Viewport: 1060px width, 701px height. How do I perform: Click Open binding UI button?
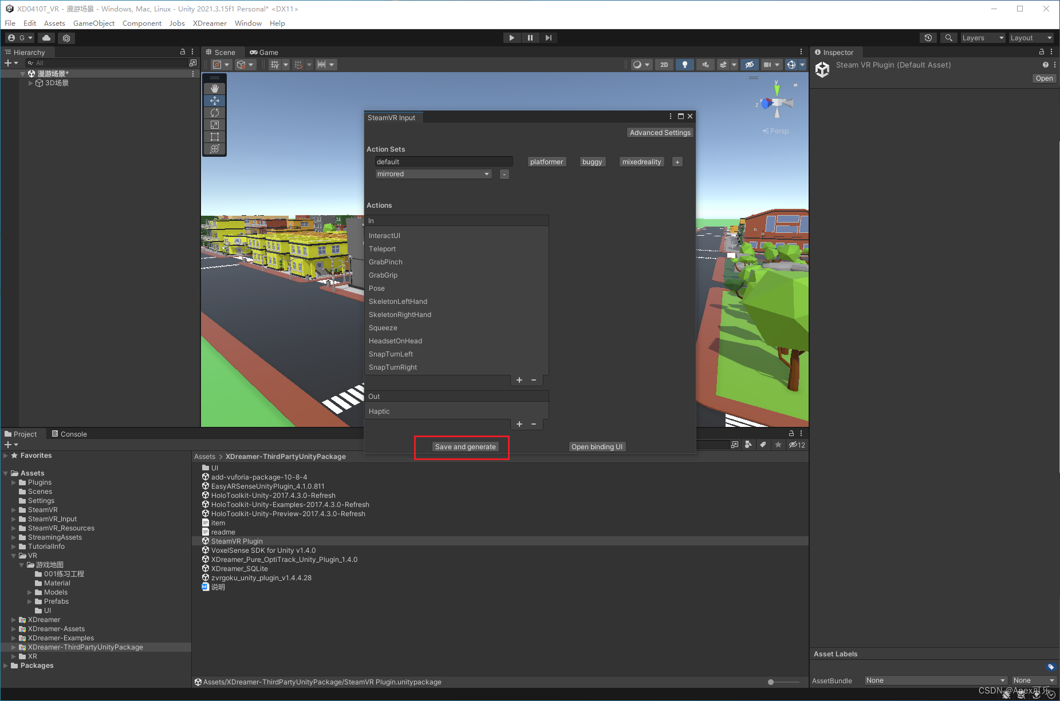click(597, 447)
